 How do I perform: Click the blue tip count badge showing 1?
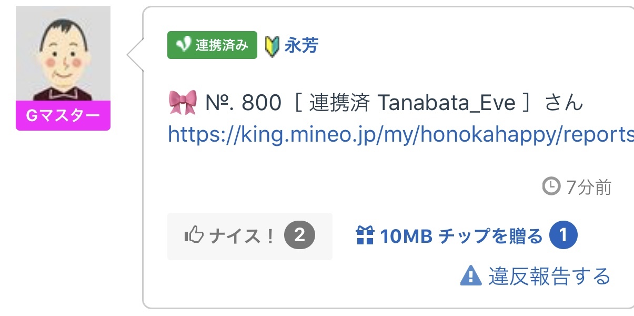click(563, 235)
